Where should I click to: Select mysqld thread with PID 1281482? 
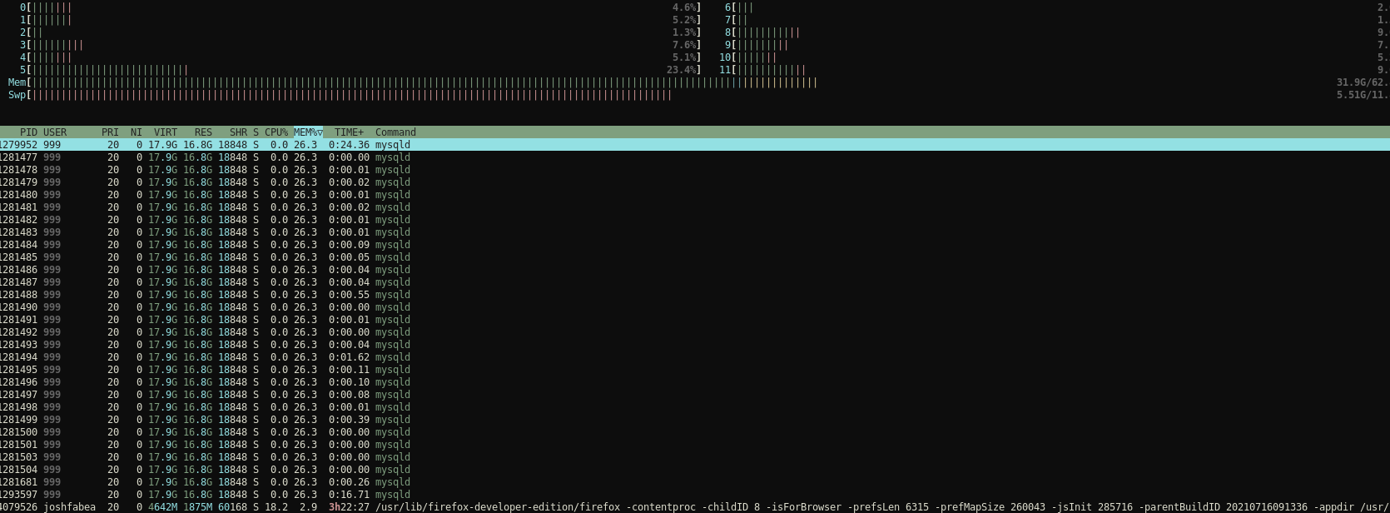point(695,220)
